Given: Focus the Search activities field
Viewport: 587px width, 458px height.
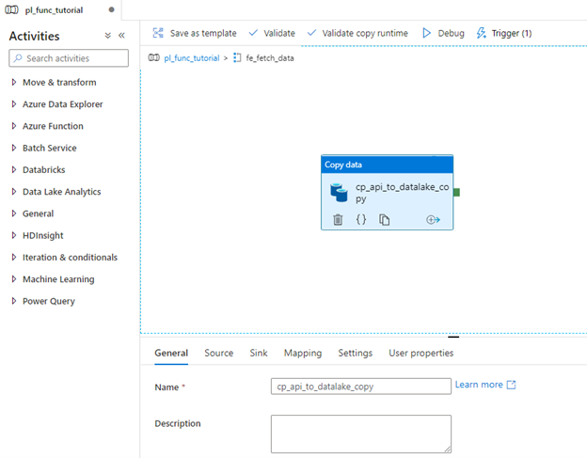Looking at the screenshot, I should click(x=69, y=58).
